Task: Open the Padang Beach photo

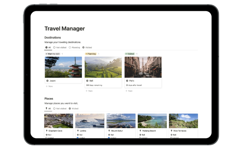Action: [152, 121]
